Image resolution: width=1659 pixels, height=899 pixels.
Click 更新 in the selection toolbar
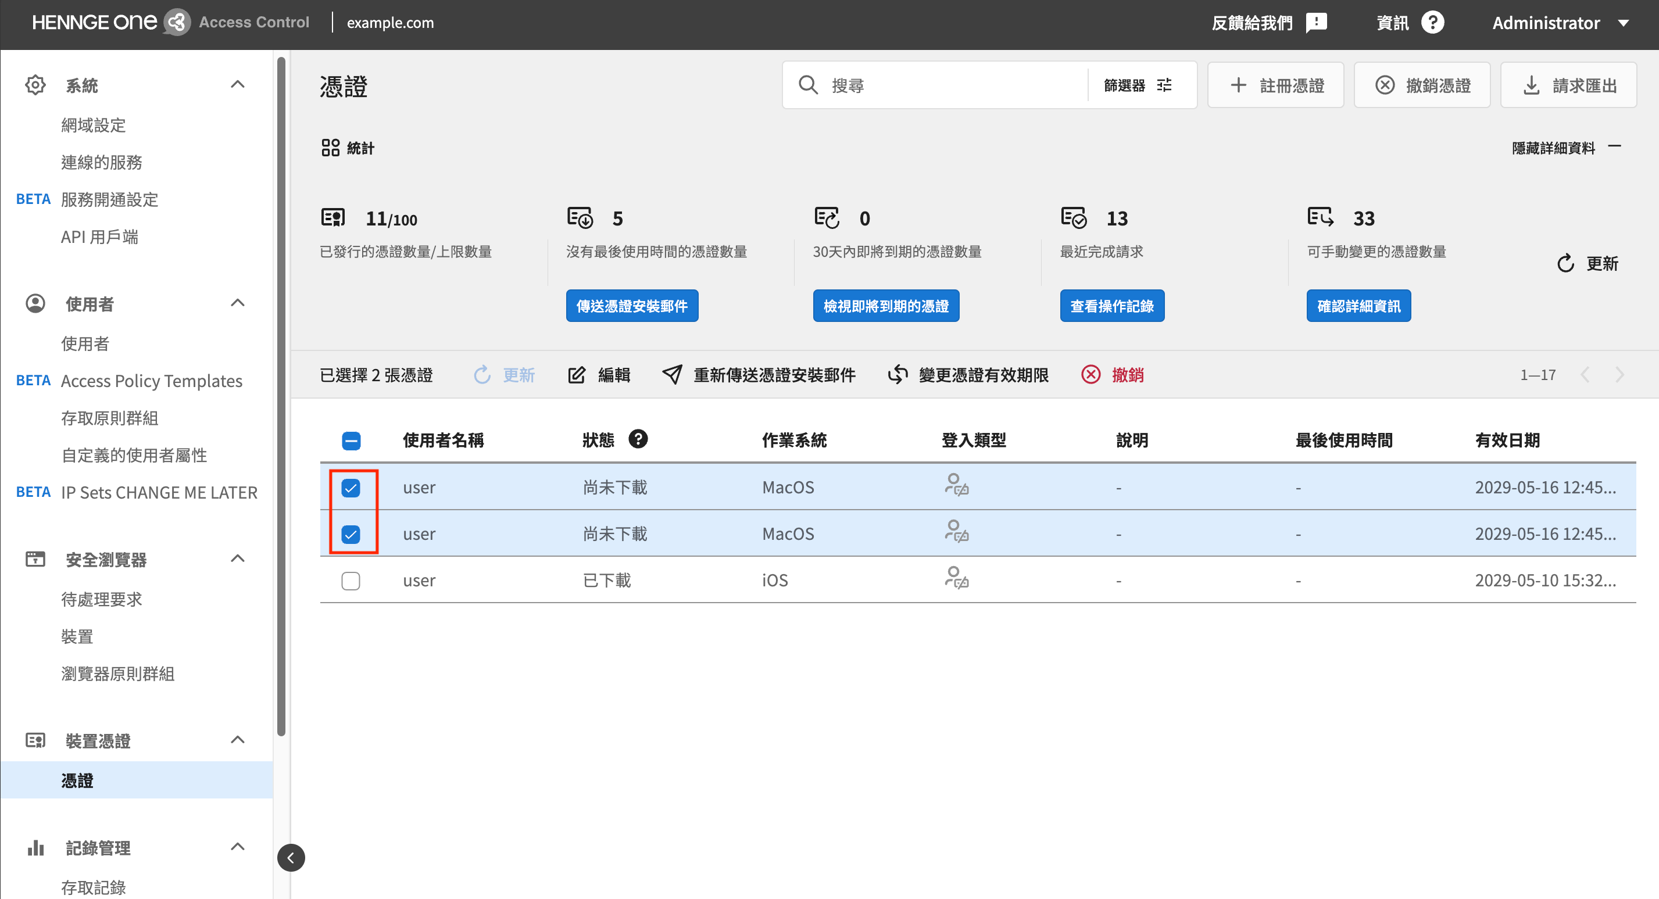[x=505, y=375]
